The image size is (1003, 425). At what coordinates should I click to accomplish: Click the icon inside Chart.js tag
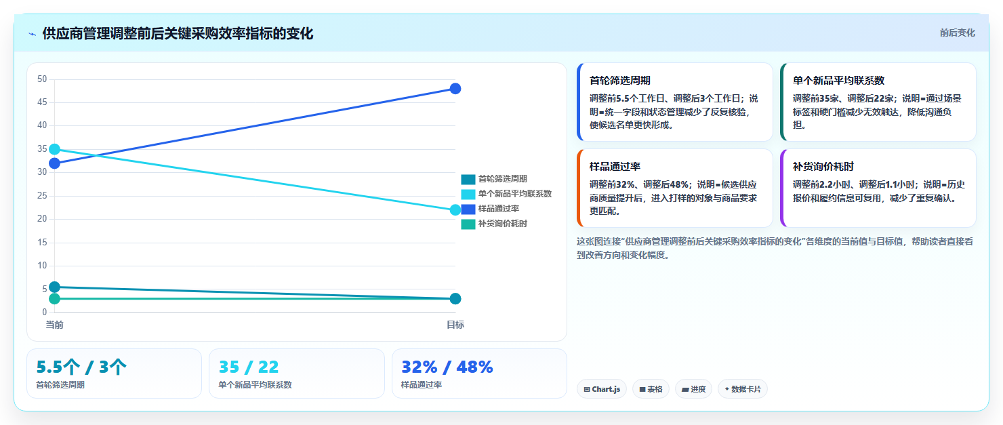pyautogui.click(x=587, y=390)
